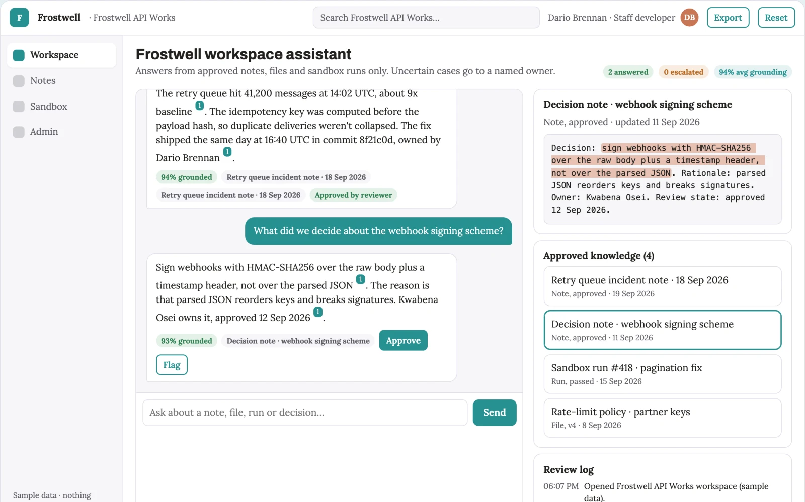Viewport: 805px width, 502px height.
Task: Open 'Retry queue incident note' chip beside 94% grounded
Action: 296,177
